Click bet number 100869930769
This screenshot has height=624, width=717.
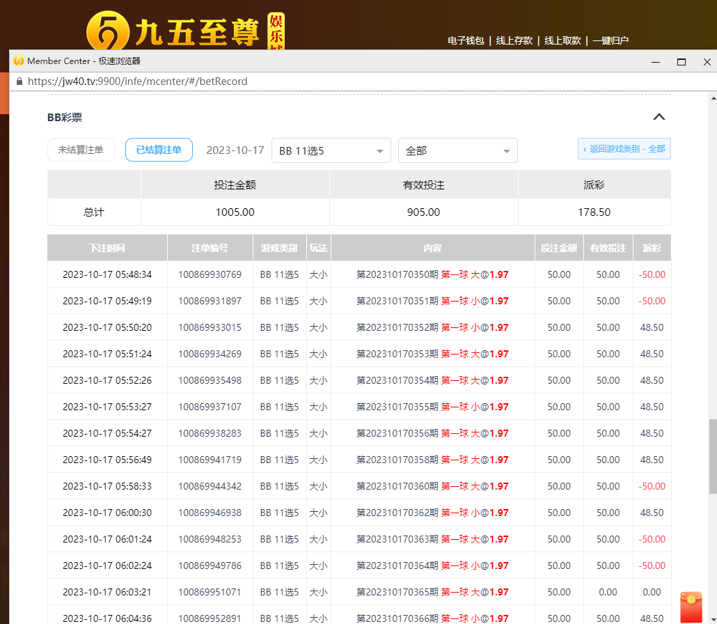(x=210, y=274)
